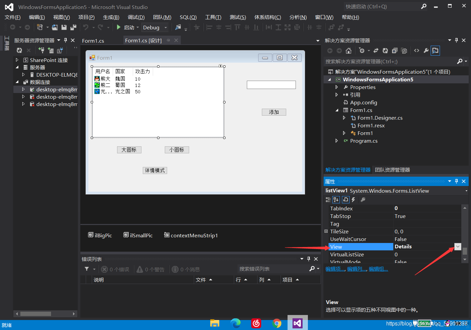The width and height of the screenshot is (471, 330).
Task: Click Sync with Active Document icon
Action: tap(376, 51)
